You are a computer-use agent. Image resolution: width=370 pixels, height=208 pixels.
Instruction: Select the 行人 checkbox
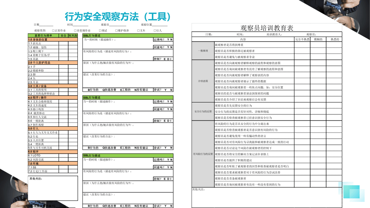[x=155, y=30]
